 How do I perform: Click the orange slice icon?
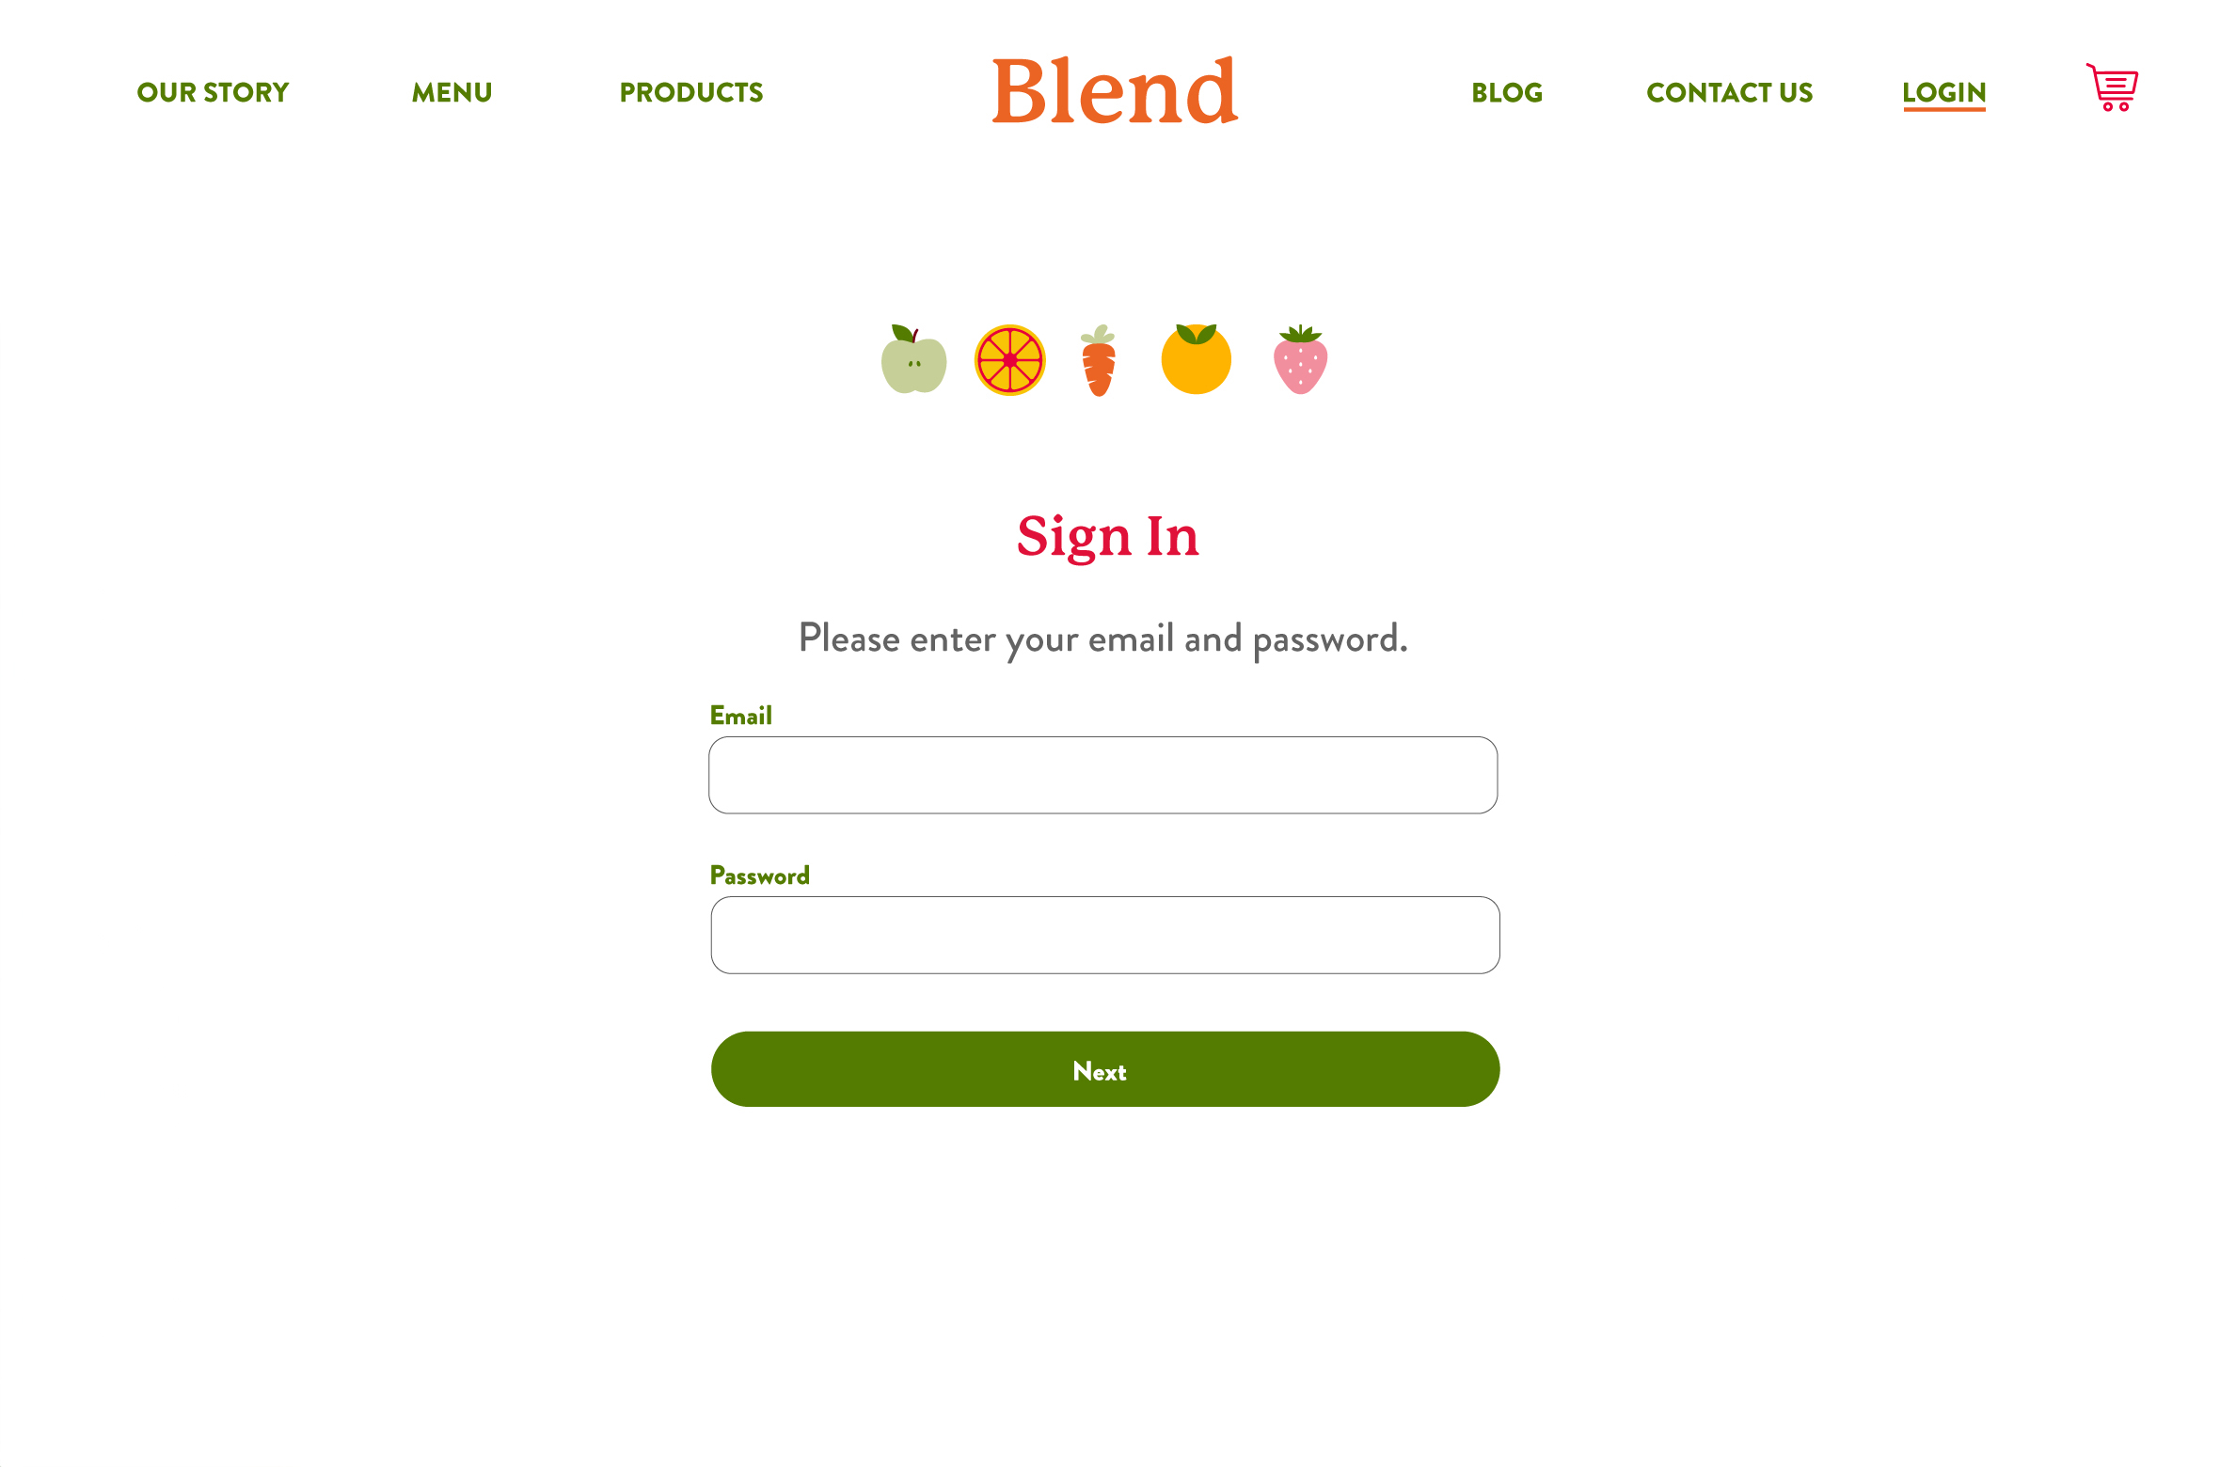tap(1010, 358)
